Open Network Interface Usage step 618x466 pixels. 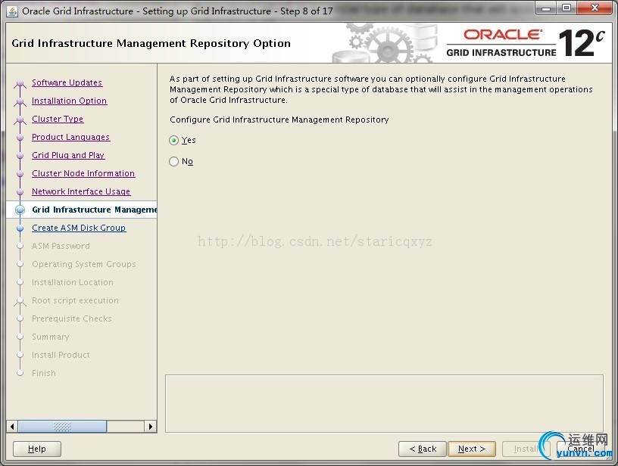click(x=81, y=191)
